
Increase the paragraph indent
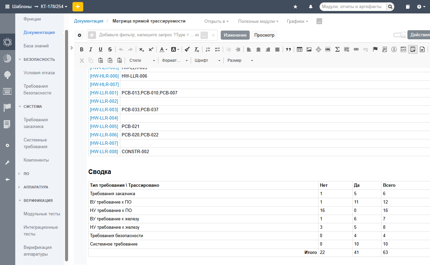pyautogui.click(x=238, y=49)
